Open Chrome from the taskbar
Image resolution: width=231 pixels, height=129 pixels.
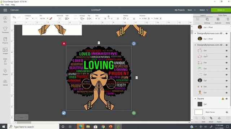click(103, 126)
